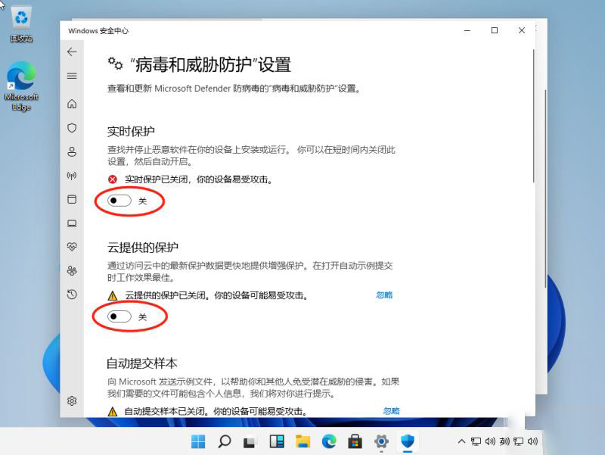Open Device security laptop icon
Screen dimensions: 605x455
click(x=72, y=223)
